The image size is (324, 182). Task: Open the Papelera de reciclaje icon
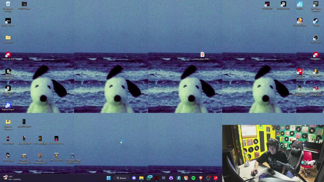point(8,7)
